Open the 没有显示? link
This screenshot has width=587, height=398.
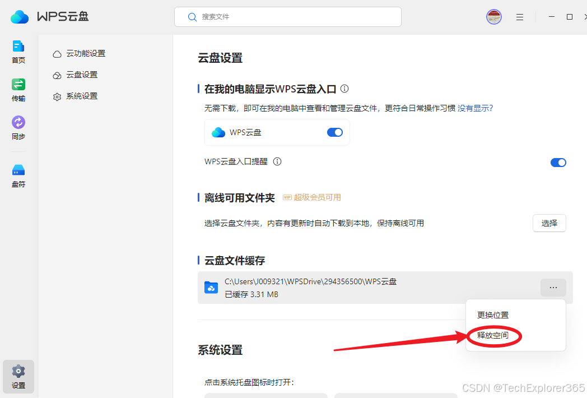click(475, 108)
